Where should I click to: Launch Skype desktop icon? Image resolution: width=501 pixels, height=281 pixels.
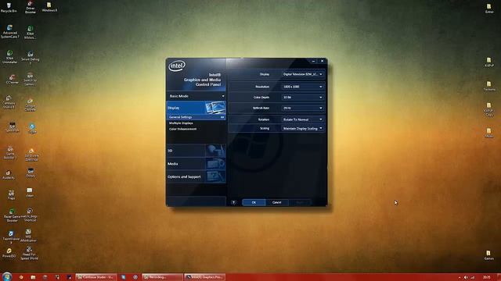tap(32, 129)
